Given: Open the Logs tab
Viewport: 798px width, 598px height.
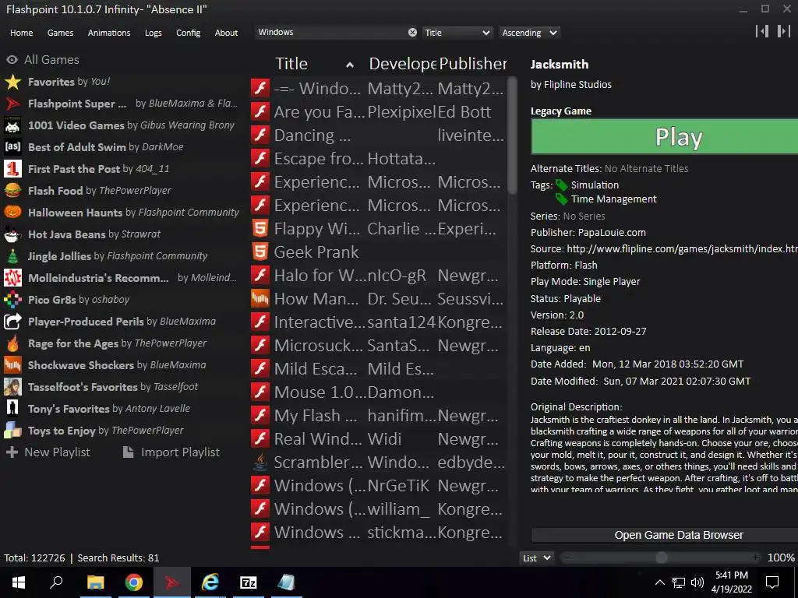Looking at the screenshot, I should [x=154, y=33].
